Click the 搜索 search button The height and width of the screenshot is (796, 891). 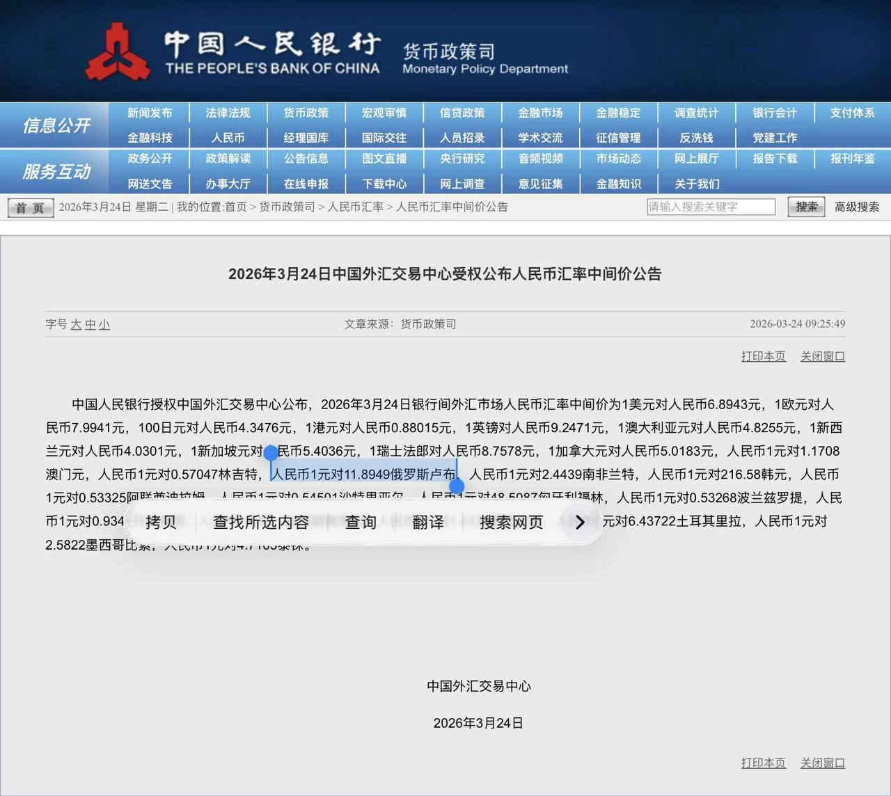(806, 207)
